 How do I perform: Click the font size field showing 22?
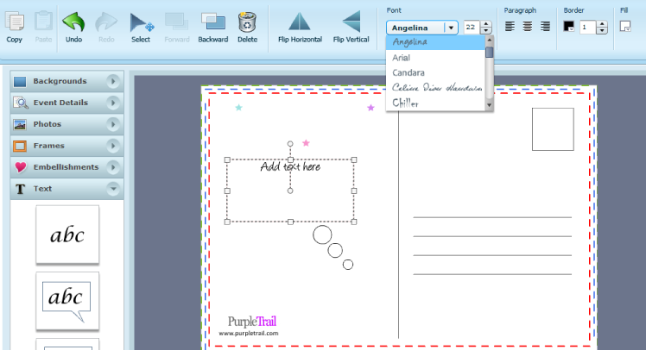471,28
